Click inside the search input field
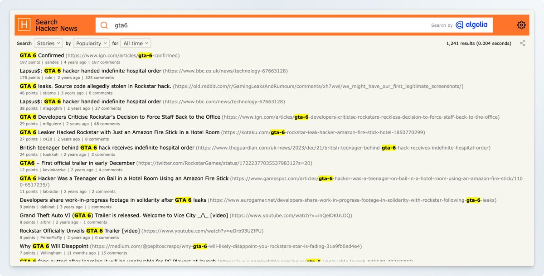 coord(272,25)
